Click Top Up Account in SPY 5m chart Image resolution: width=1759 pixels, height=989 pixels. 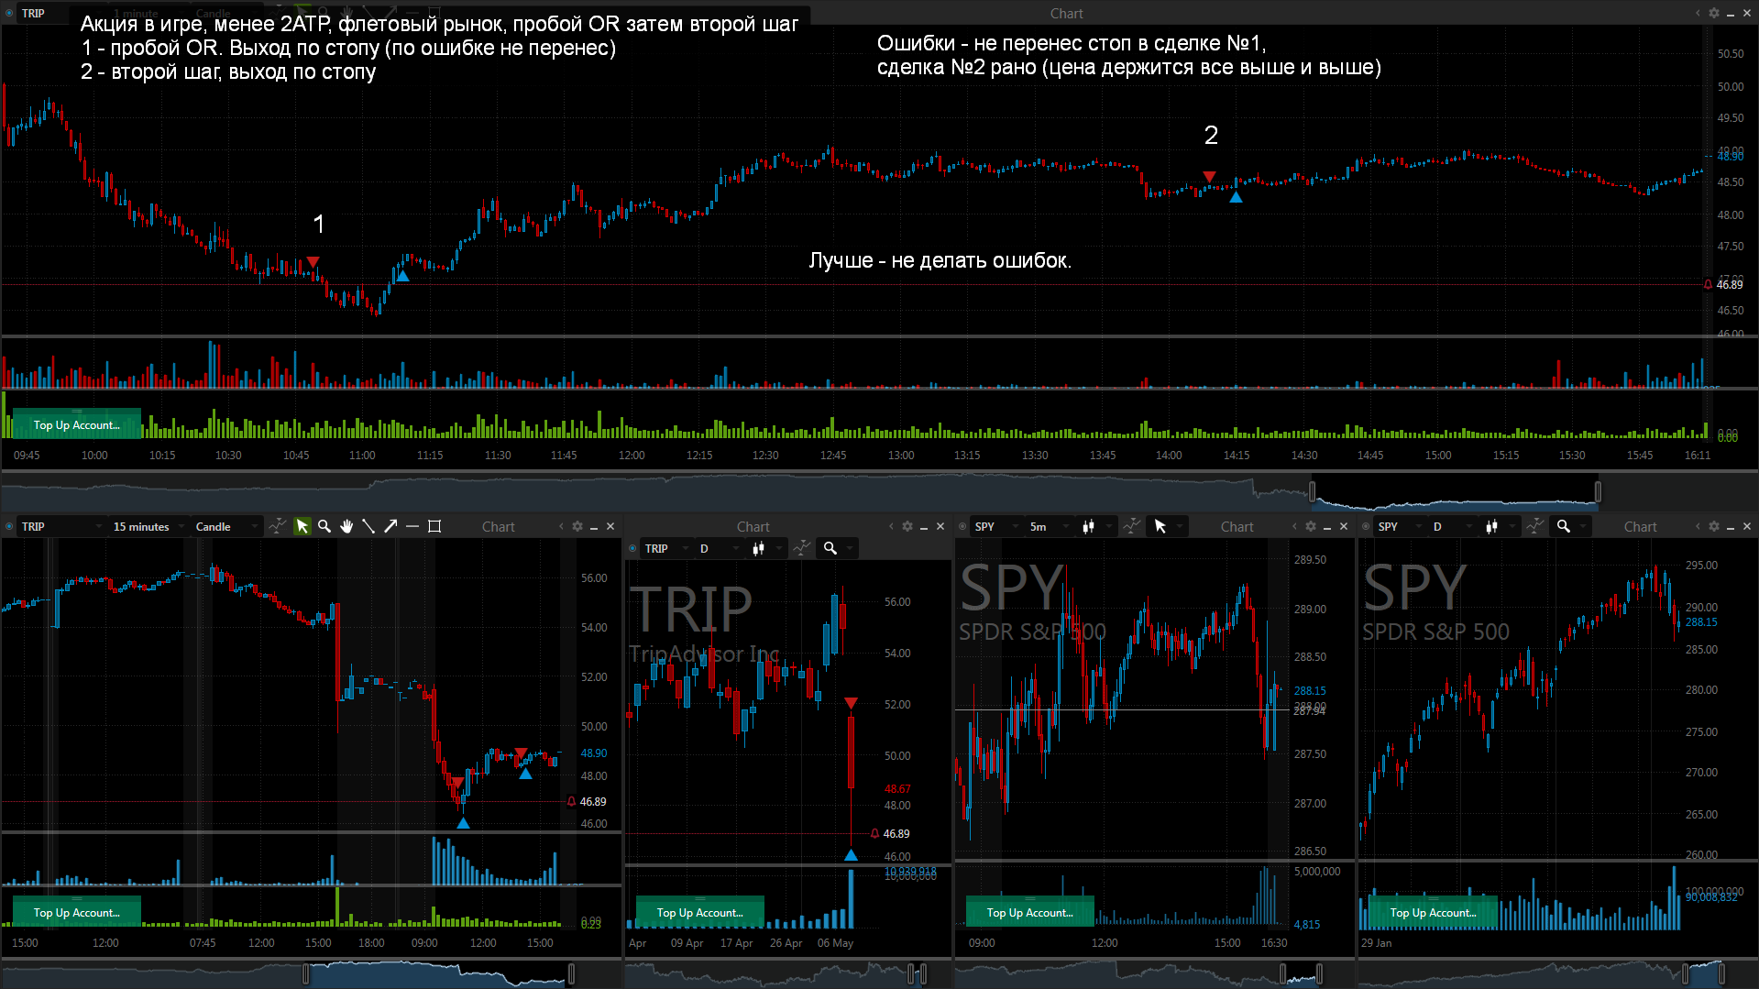(1030, 912)
